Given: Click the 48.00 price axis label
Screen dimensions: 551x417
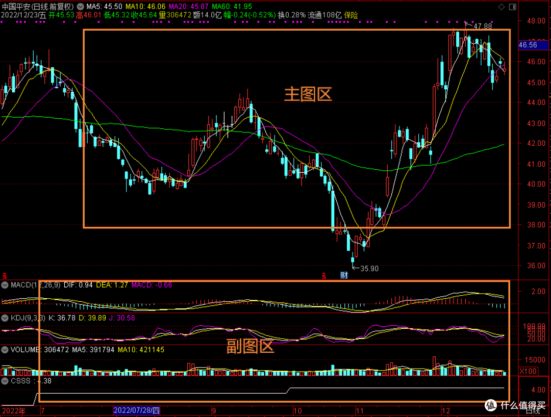Looking at the screenshot, I should [536, 21].
